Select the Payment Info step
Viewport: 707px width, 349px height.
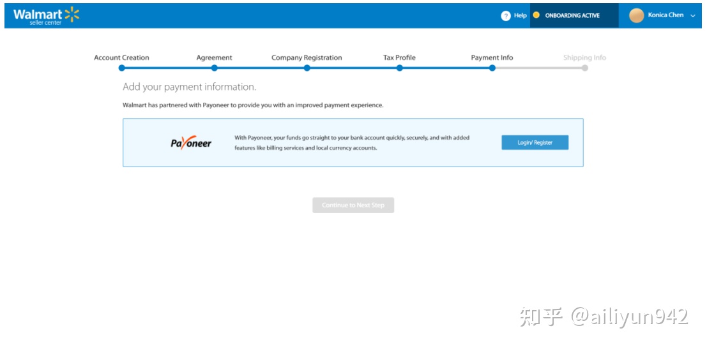(x=492, y=57)
